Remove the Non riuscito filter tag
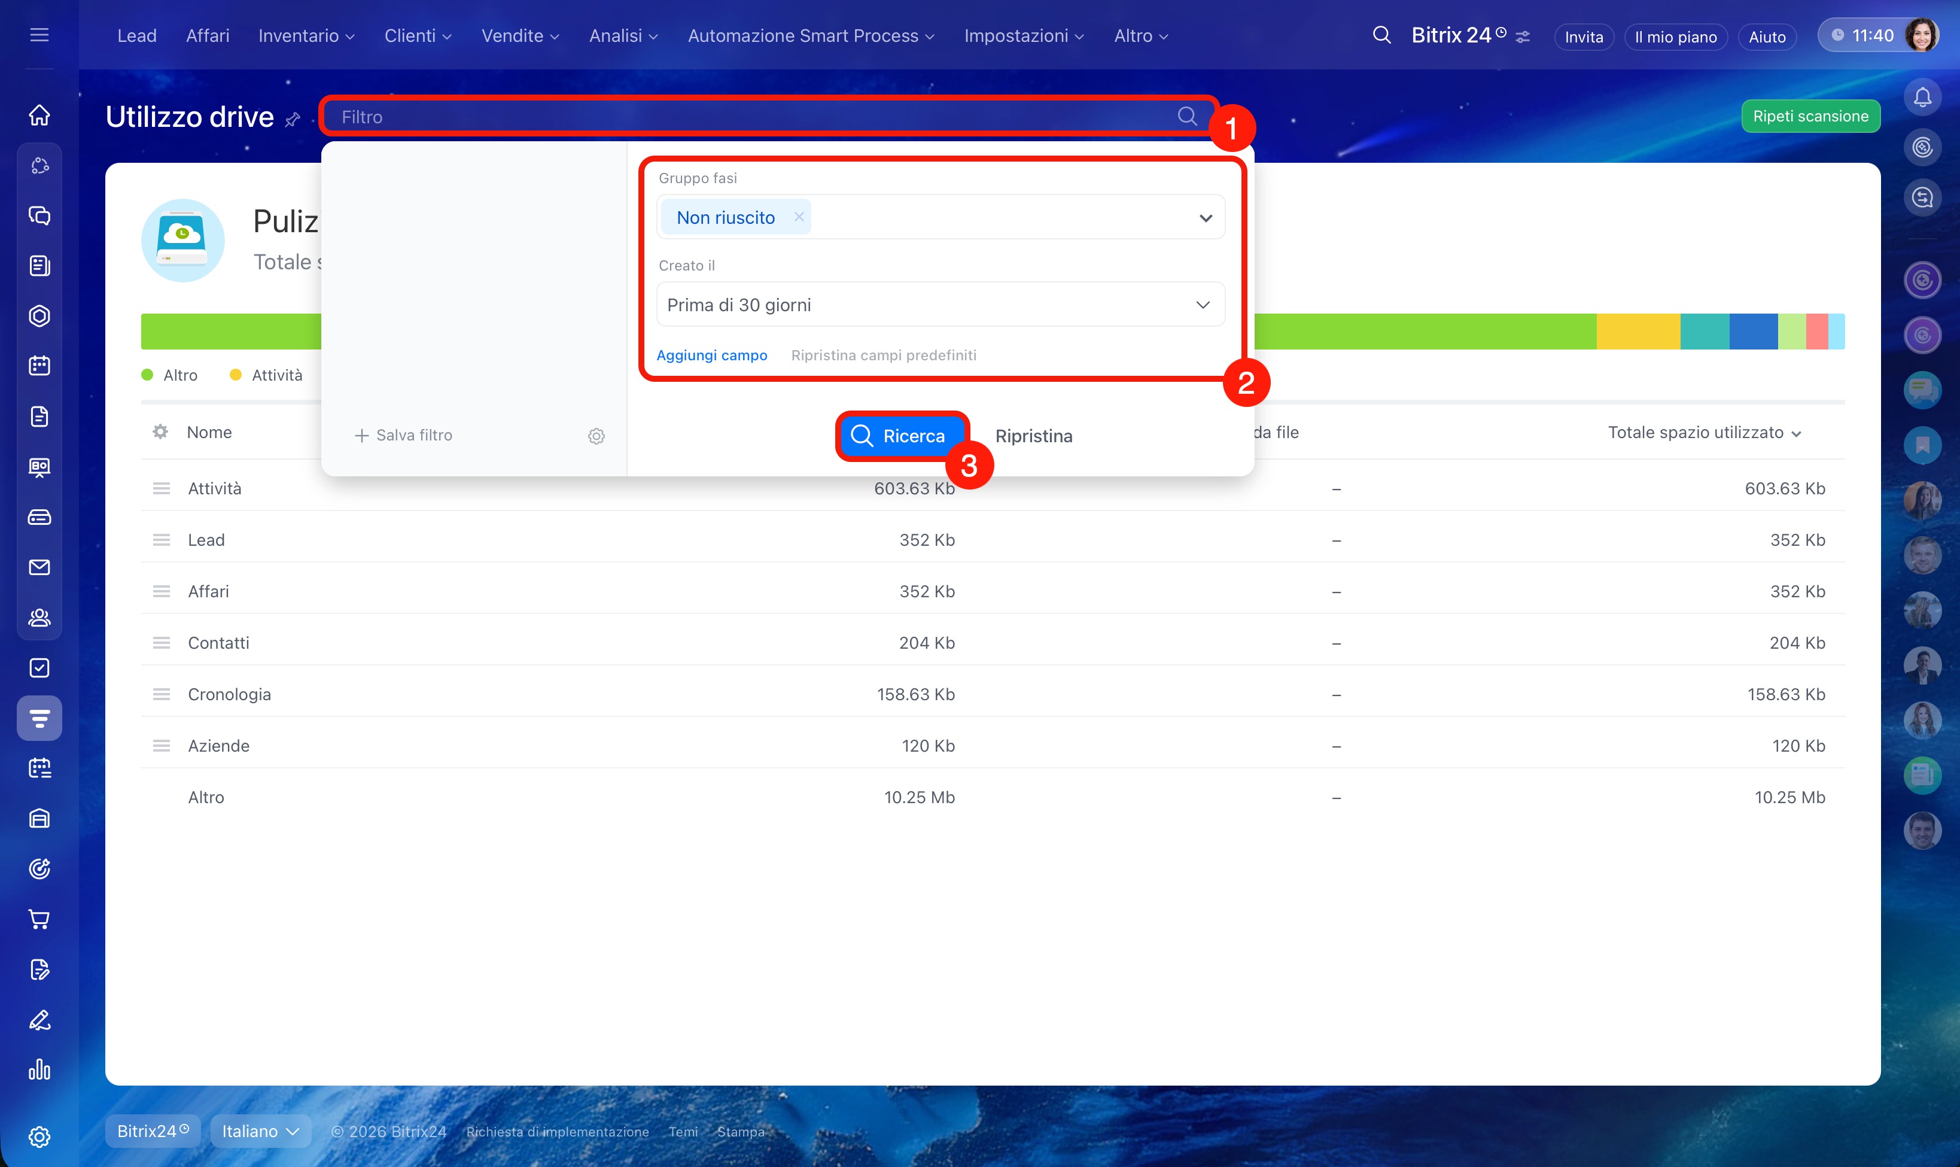Screen dimensions: 1960x1167 [799, 217]
